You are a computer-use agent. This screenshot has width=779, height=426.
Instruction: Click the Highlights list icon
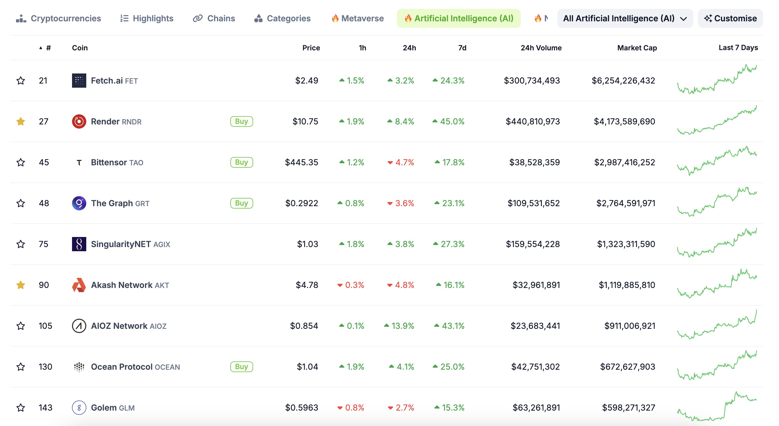tap(124, 18)
